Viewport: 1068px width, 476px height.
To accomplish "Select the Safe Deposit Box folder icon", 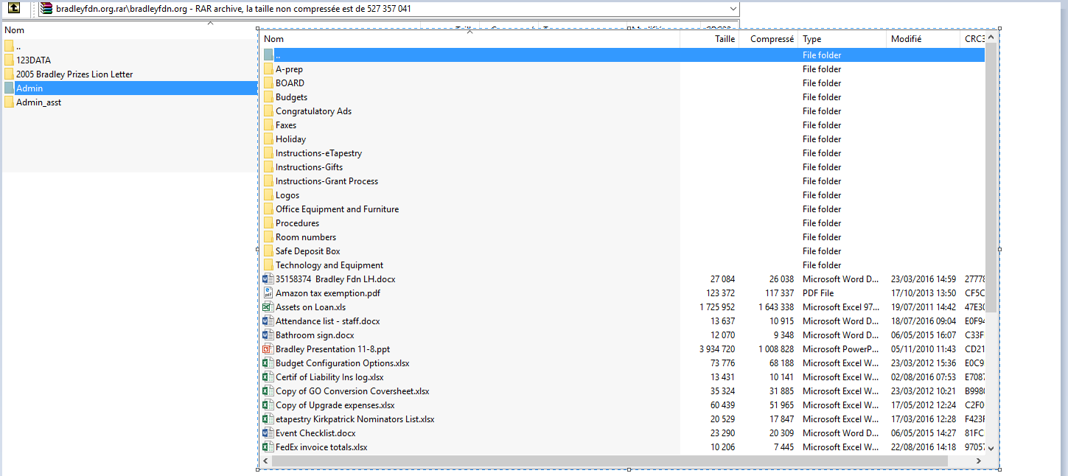I will pyautogui.click(x=268, y=251).
